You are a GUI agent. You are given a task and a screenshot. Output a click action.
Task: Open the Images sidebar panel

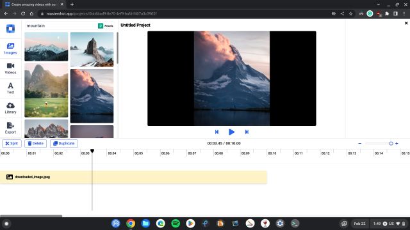click(10, 49)
